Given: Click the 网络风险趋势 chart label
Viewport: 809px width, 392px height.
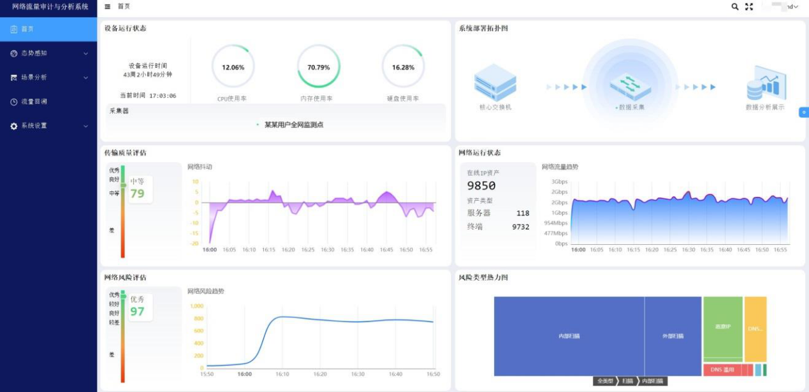Looking at the screenshot, I should tap(206, 291).
